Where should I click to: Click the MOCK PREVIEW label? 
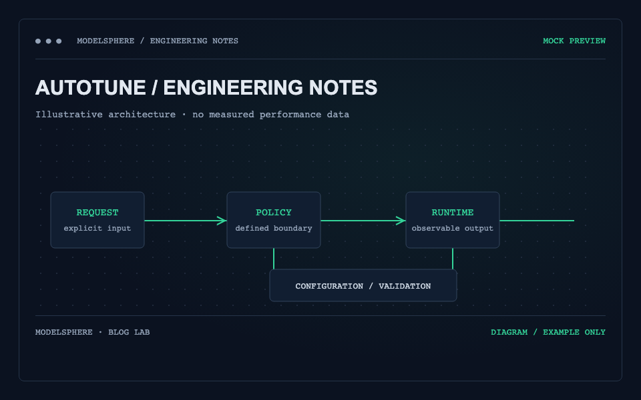click(574, 41)
